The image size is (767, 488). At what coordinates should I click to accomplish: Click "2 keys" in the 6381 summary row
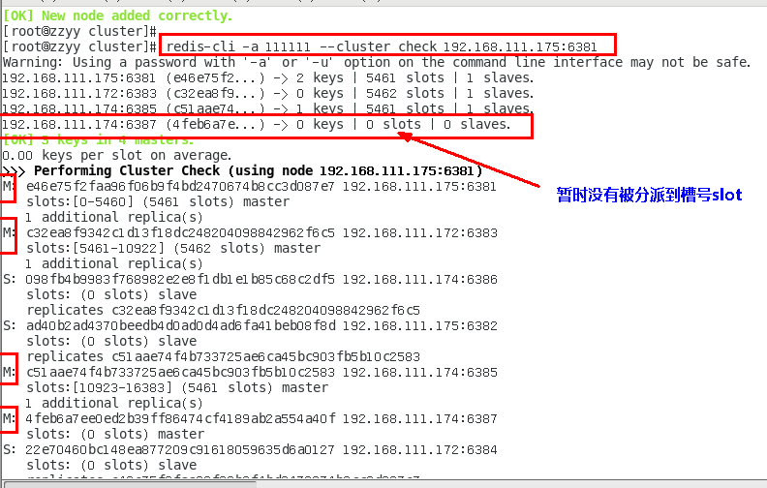click(320, 78)
